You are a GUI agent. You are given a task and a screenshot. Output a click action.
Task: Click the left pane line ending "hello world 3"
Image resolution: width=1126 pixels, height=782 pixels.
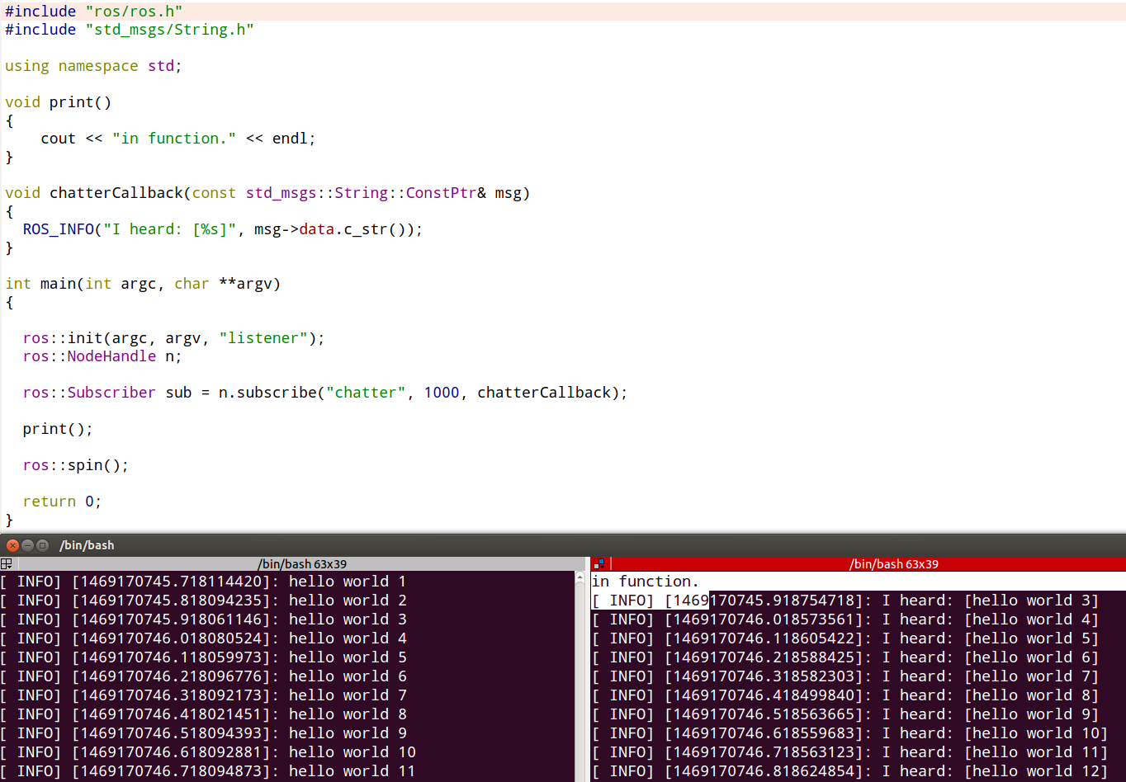[203, 619]
